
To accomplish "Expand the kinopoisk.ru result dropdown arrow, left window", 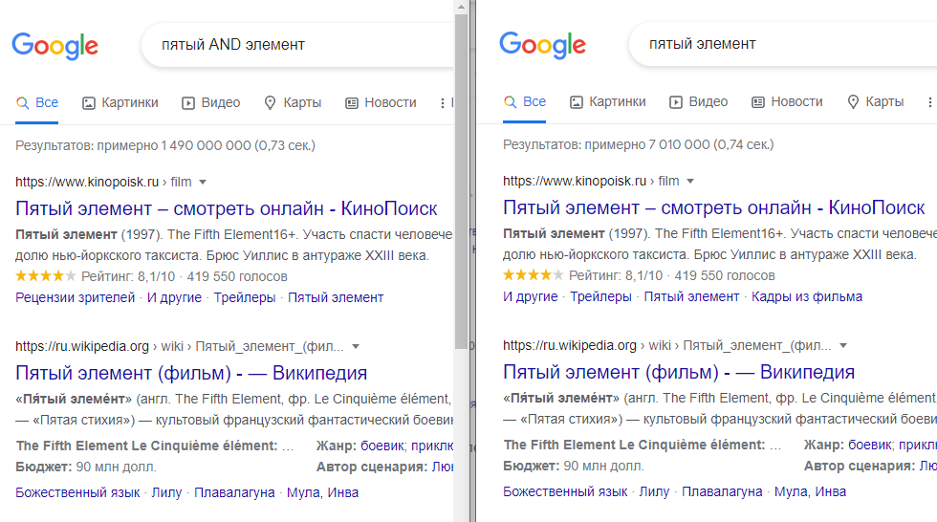I will 203,183.
